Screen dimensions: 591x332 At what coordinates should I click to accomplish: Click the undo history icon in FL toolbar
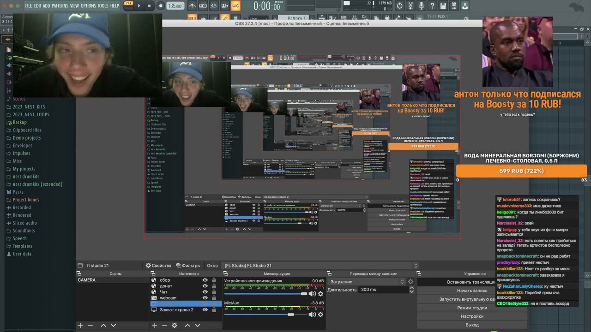[x=399, y=6]
